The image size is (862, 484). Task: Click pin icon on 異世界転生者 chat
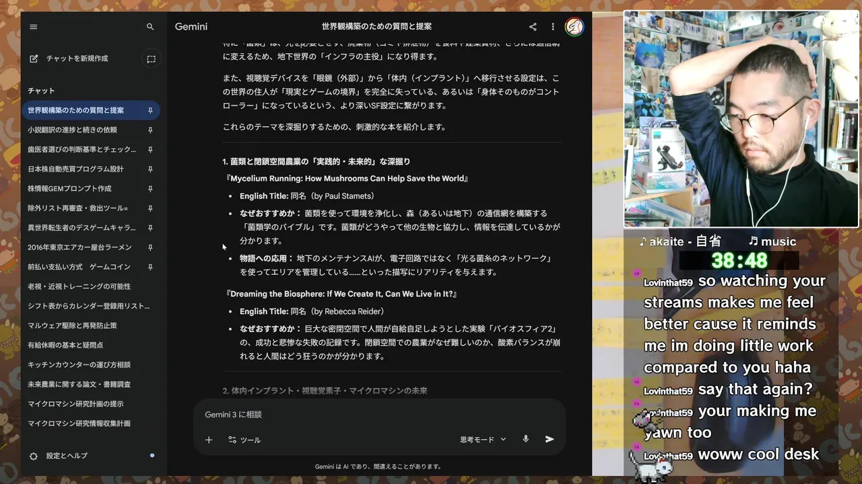tap(150, 228)
